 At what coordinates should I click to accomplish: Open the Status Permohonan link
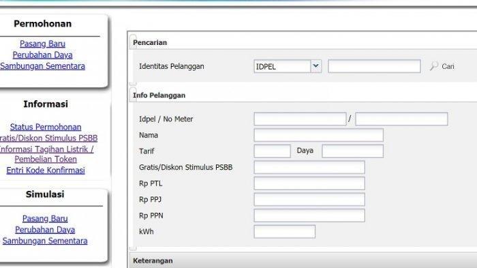point(46,127)
